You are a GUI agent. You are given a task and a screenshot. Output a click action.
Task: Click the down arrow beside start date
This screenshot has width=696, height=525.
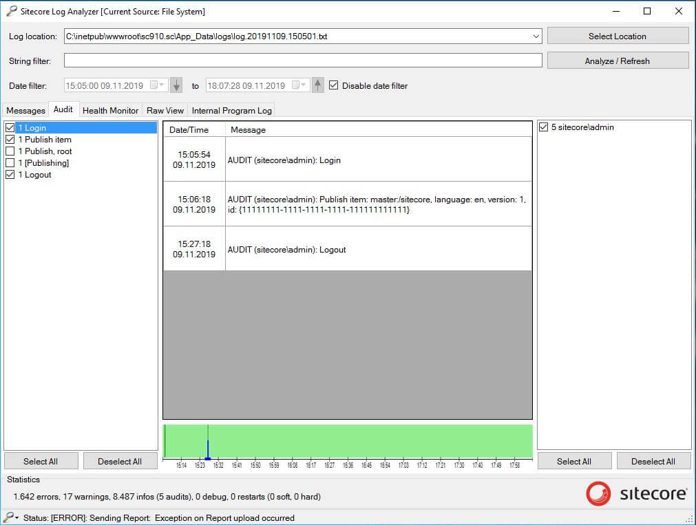[x=176, y=85]
